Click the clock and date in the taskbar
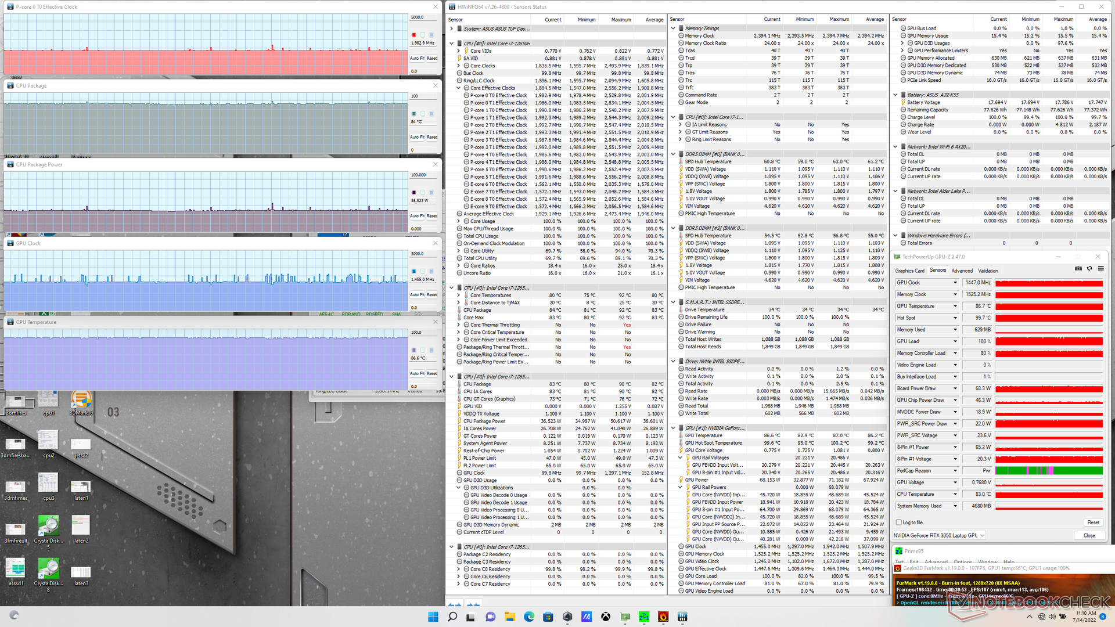This screenshot has height=627, width=1115. [x=1084, y=617]
